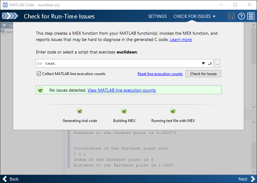Click the MATLAB Coder app icon in title bar

[5, 5]
